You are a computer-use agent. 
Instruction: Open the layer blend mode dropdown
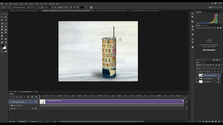[203, 68]
